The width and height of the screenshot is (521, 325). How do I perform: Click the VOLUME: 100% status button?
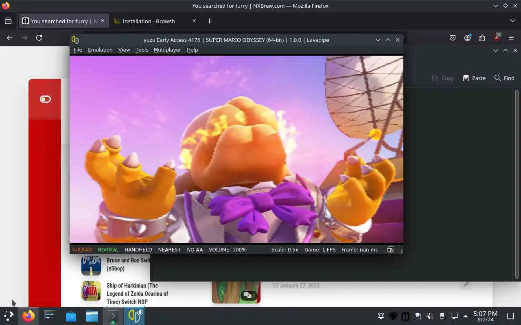(x=228, y=249)
